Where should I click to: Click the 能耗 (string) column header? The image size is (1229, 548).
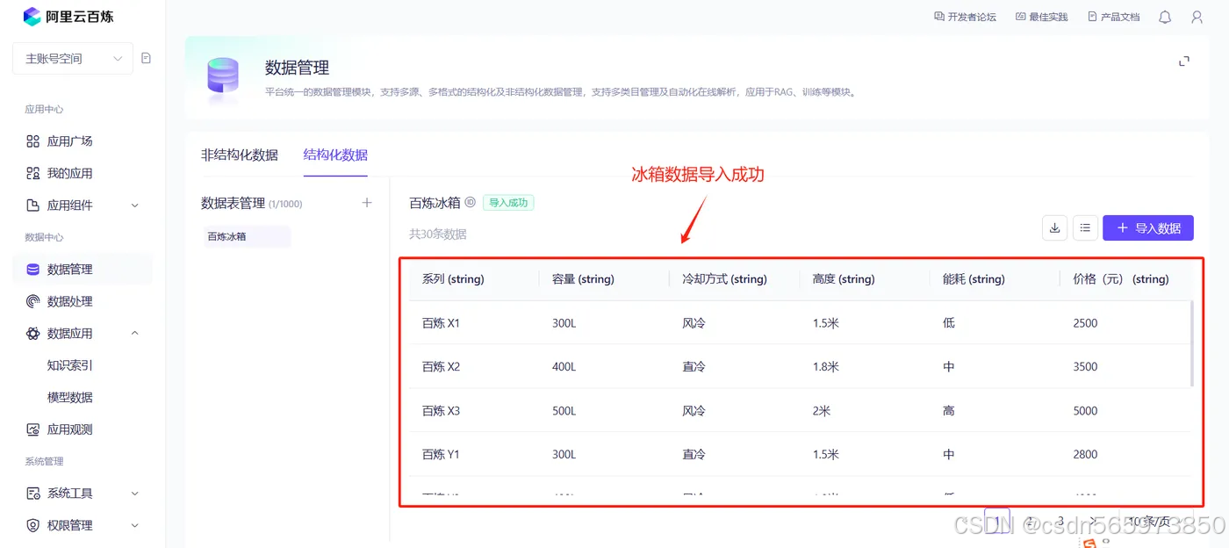tap(974, 279)
